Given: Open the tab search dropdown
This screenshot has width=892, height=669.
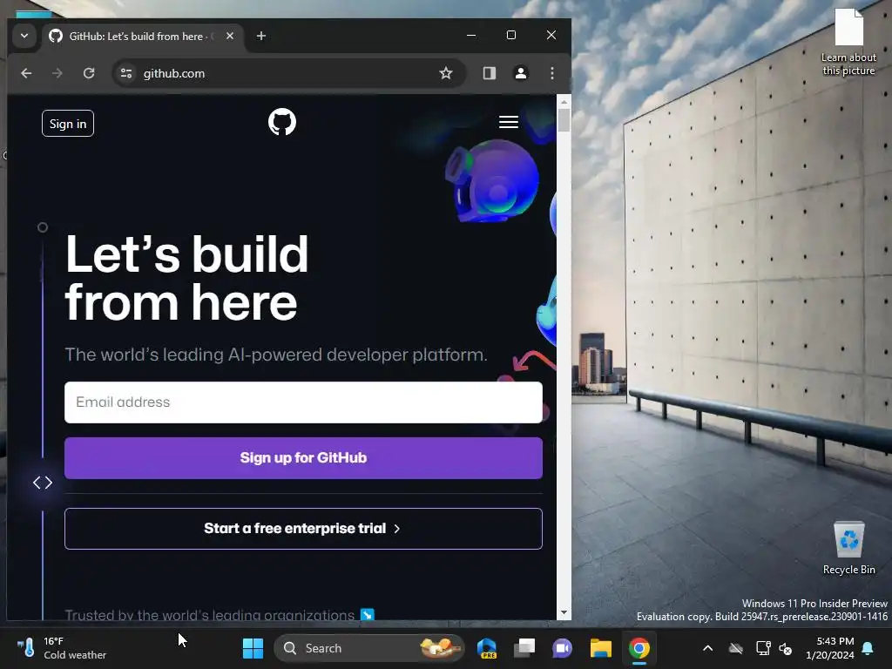Looking at the screenshot, I should (24, 36).
